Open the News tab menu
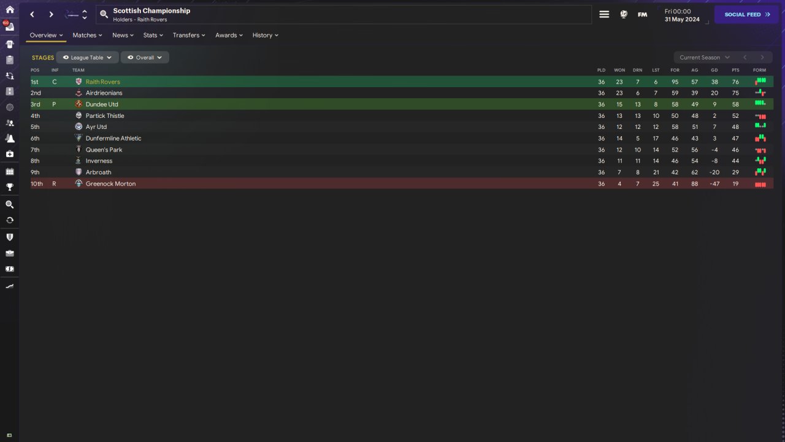 (x=123, y=35)
